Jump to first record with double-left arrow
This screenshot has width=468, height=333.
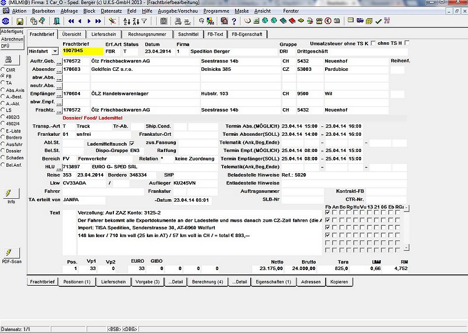tap(71, 21)
